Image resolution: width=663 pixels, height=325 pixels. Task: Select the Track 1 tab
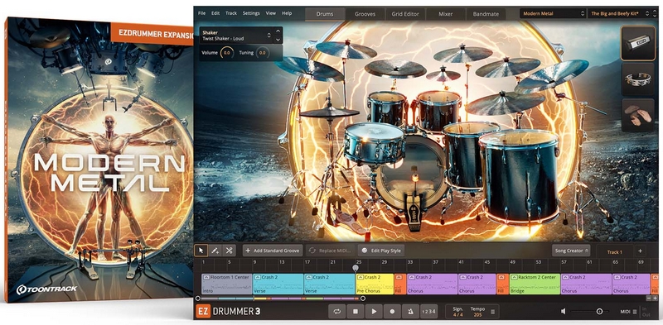coord(614,252)
